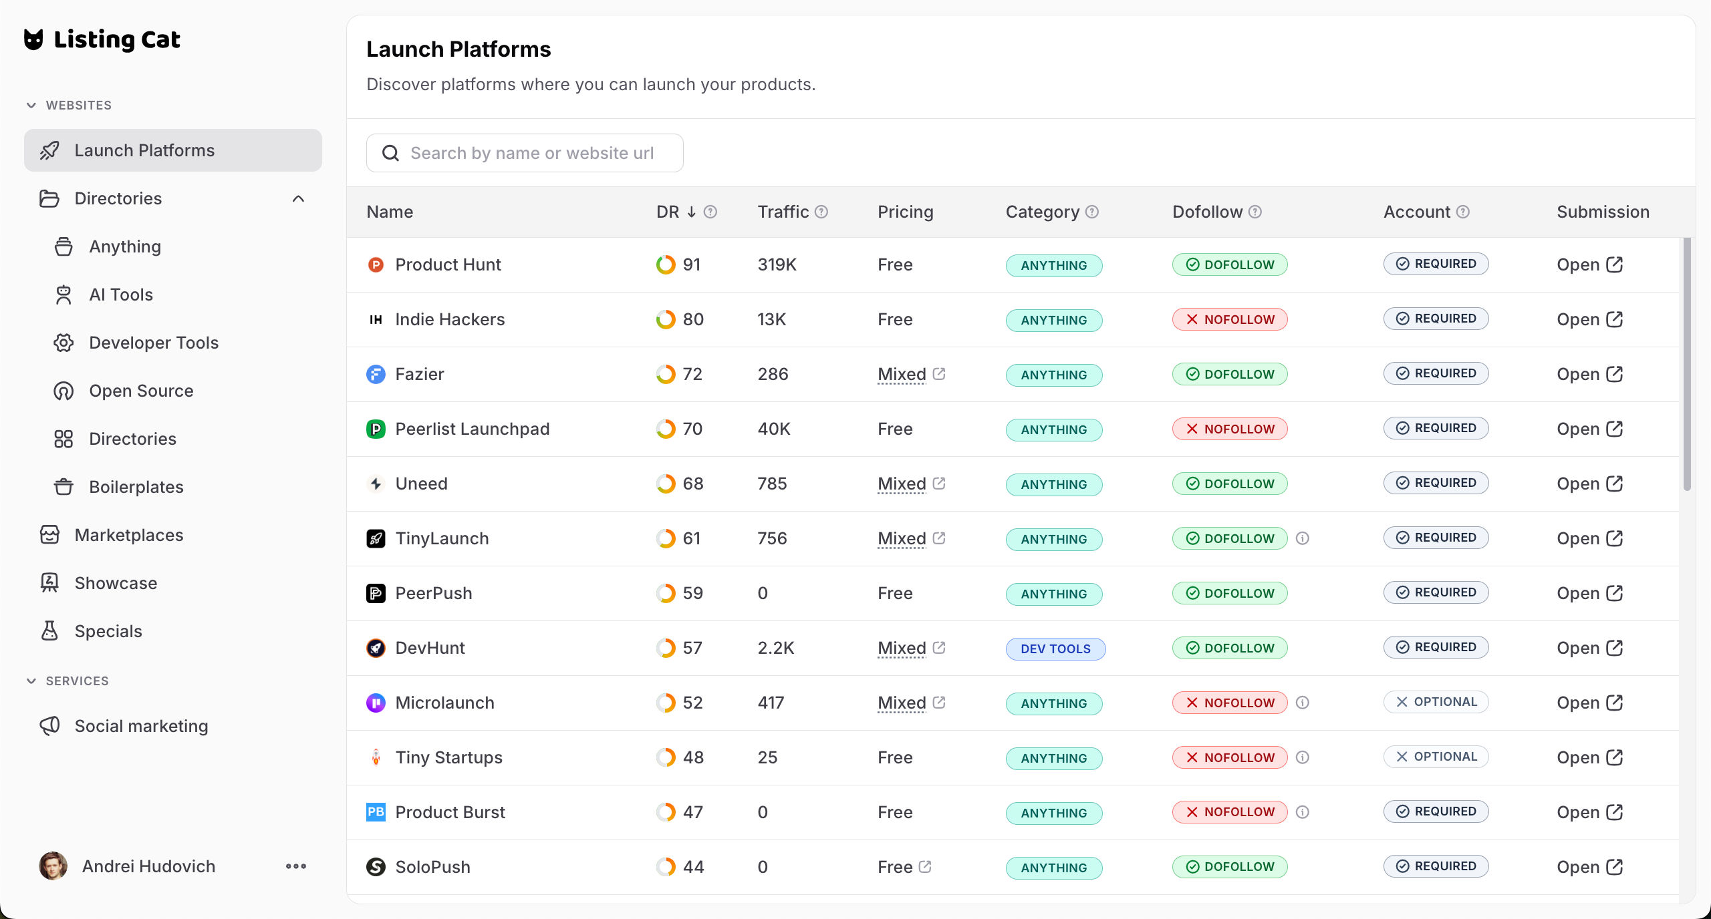Click Fazier's DOFOLLOW badge
The height and width of the screenshot is (919, 1711).
click(x=1230, y=375)
